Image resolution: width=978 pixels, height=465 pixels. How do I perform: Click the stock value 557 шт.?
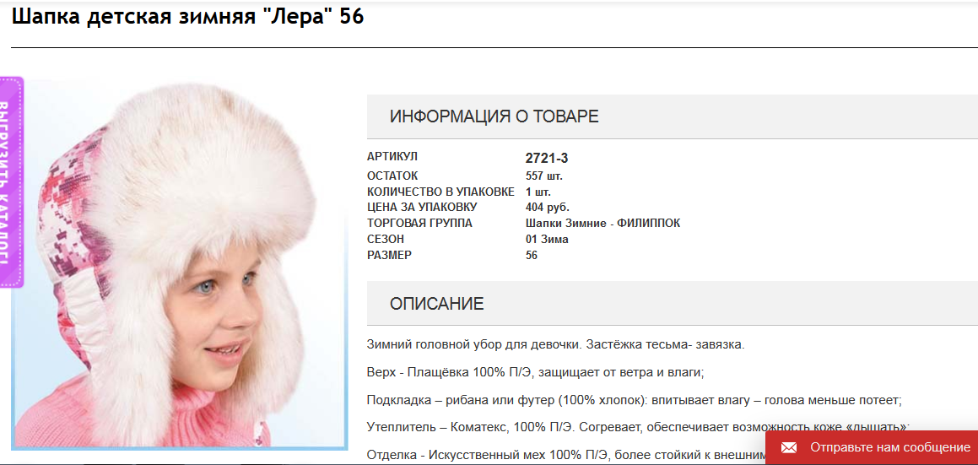(544, 176)
